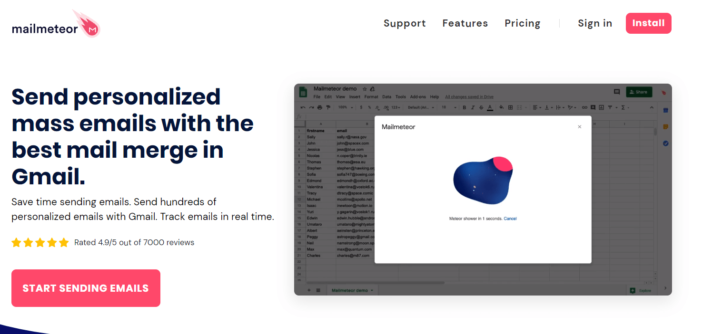Toggle bold formatting in the toolbar

point(465,107)
